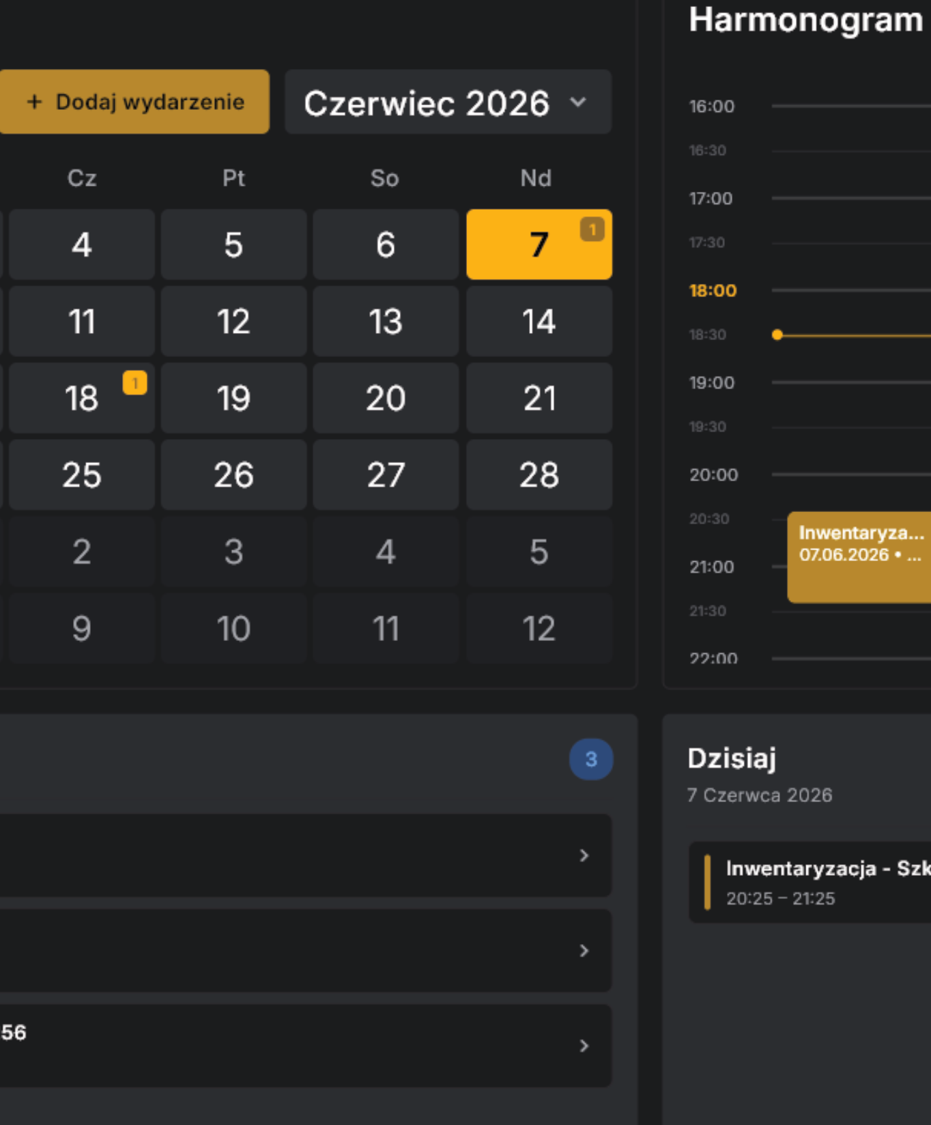This screenshot has width=931, height=1125.
Task: Open list row ending in 56
Action: (x=305, y=1045)
